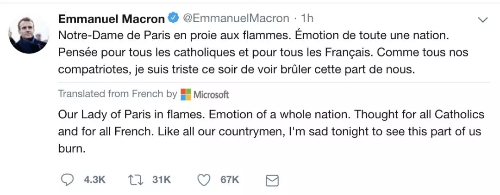
Task: Click the reply speech bubble icon
Action: (69, 180)
